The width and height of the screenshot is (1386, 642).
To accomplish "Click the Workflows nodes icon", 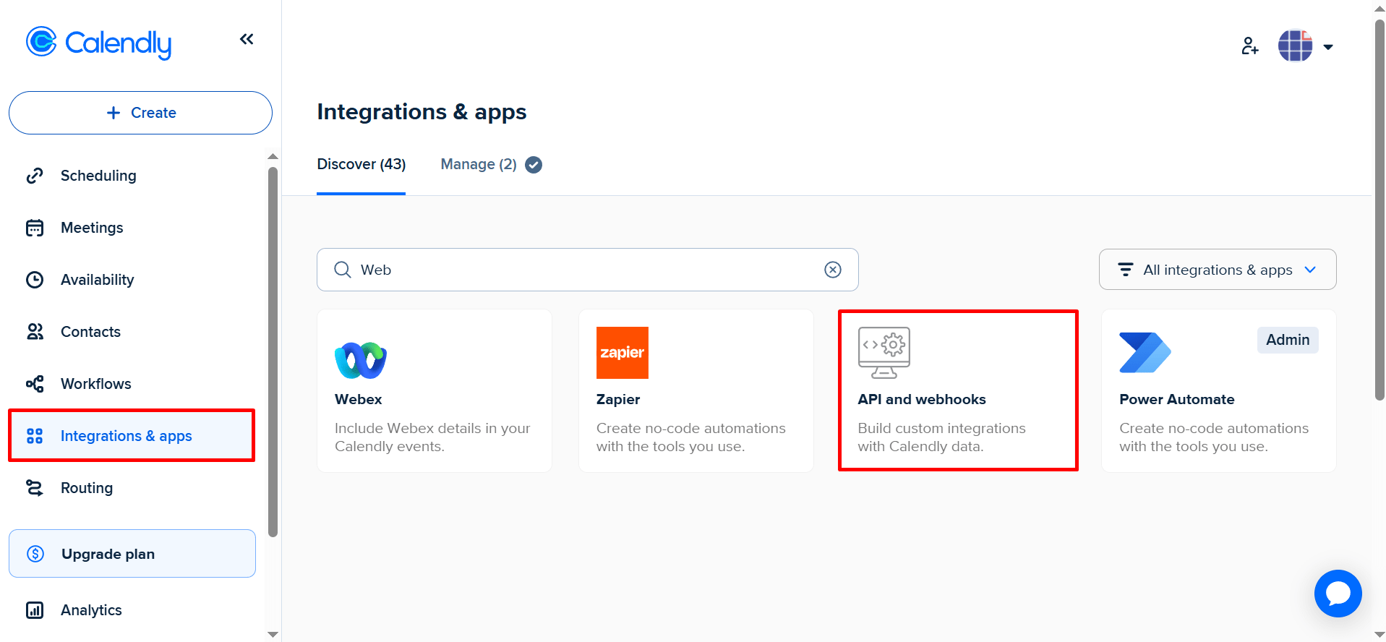I will pyautogui.click(x=35, y=384).
